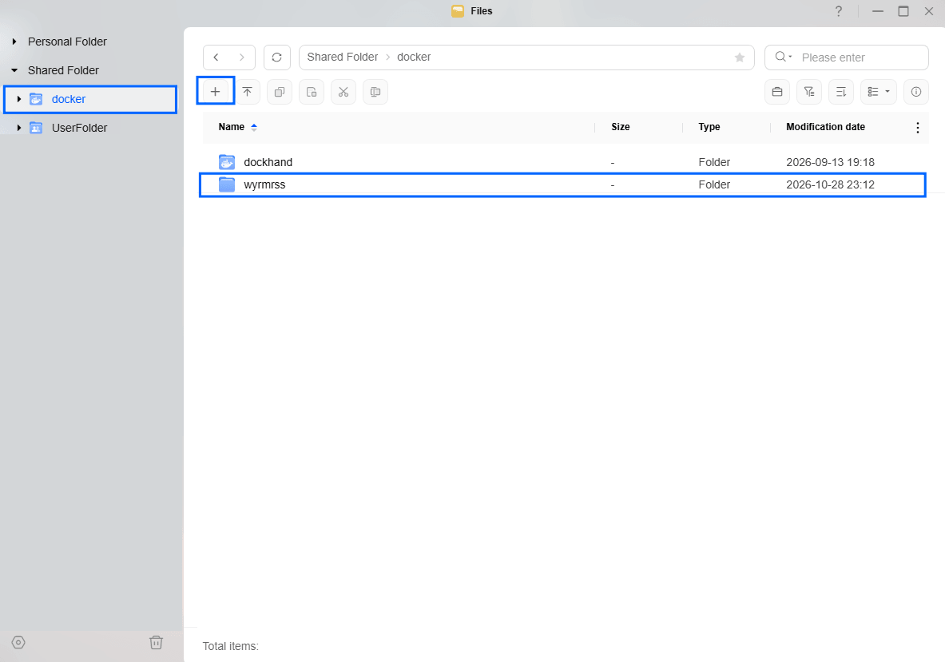Select UserFolder in the sidebar tree
The image size is (945, 662).
click(80, 128)
